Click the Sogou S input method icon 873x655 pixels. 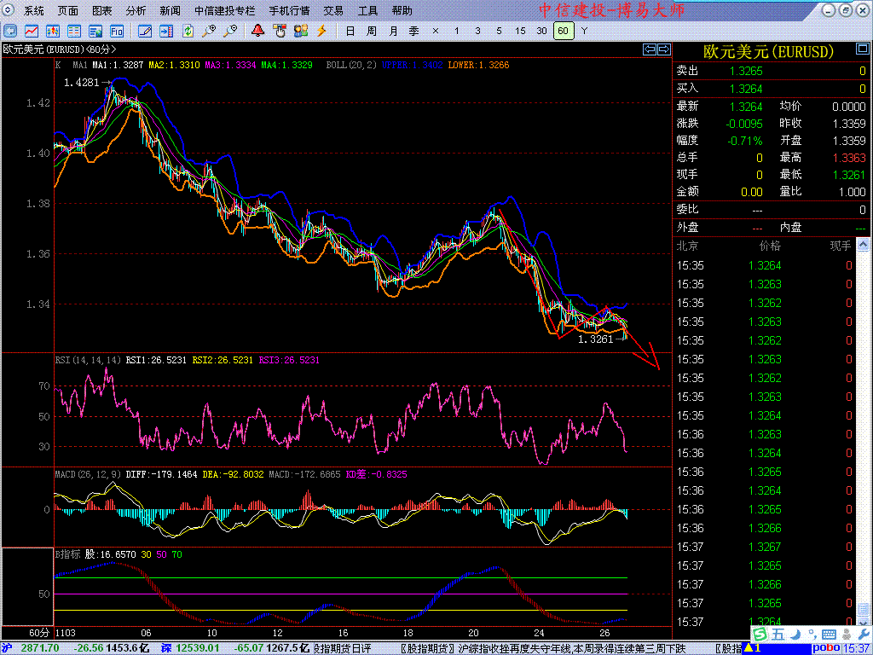pos(760,635)
